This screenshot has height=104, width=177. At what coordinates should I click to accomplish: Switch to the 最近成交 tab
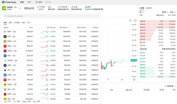(149, 8)
